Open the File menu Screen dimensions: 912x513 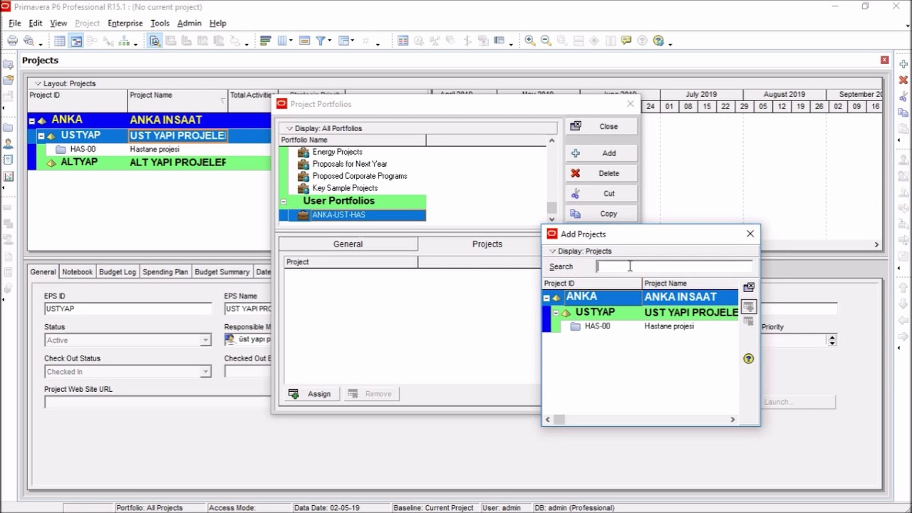(14, 23)
